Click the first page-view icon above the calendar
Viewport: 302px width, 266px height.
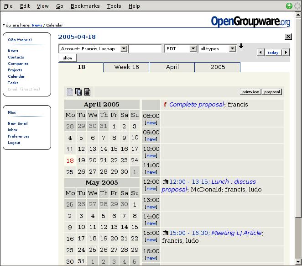pyautogui.click(x=70, y=92)
